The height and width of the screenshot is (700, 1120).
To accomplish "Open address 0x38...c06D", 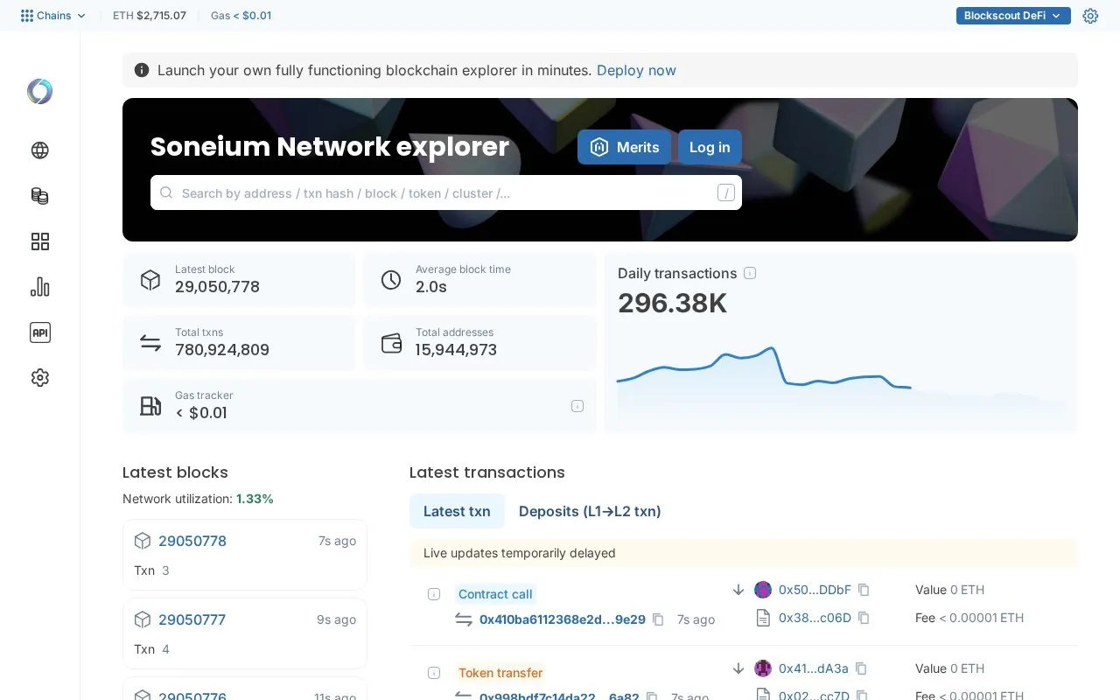I will 815,618.
